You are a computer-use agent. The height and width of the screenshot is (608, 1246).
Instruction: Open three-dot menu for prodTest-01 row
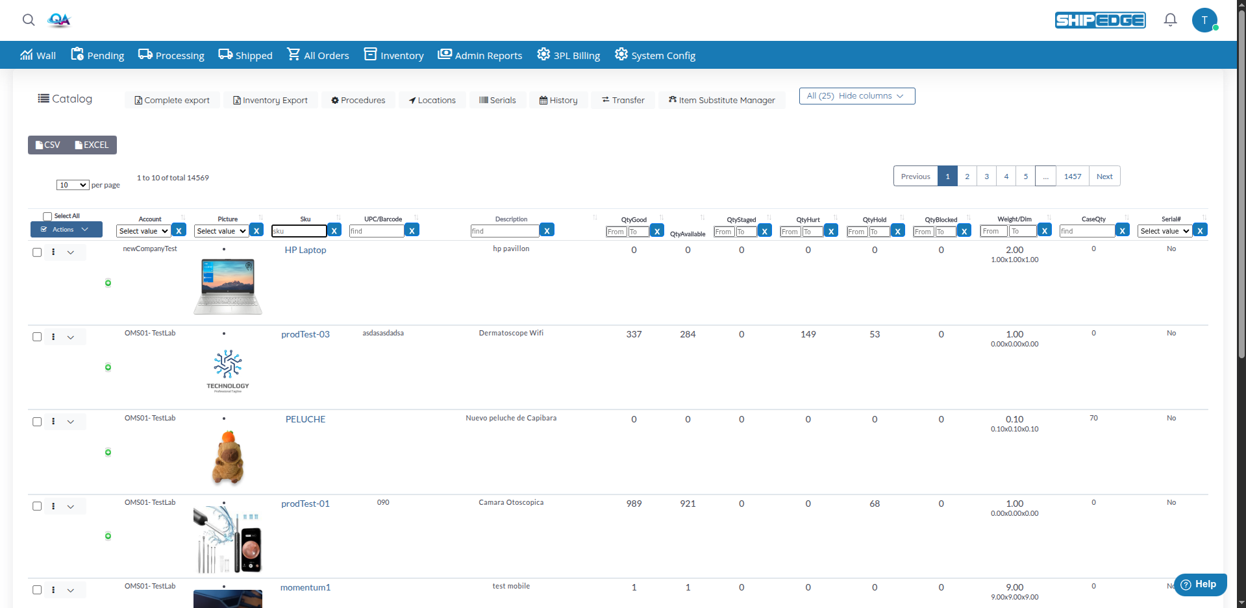(53, 506)
